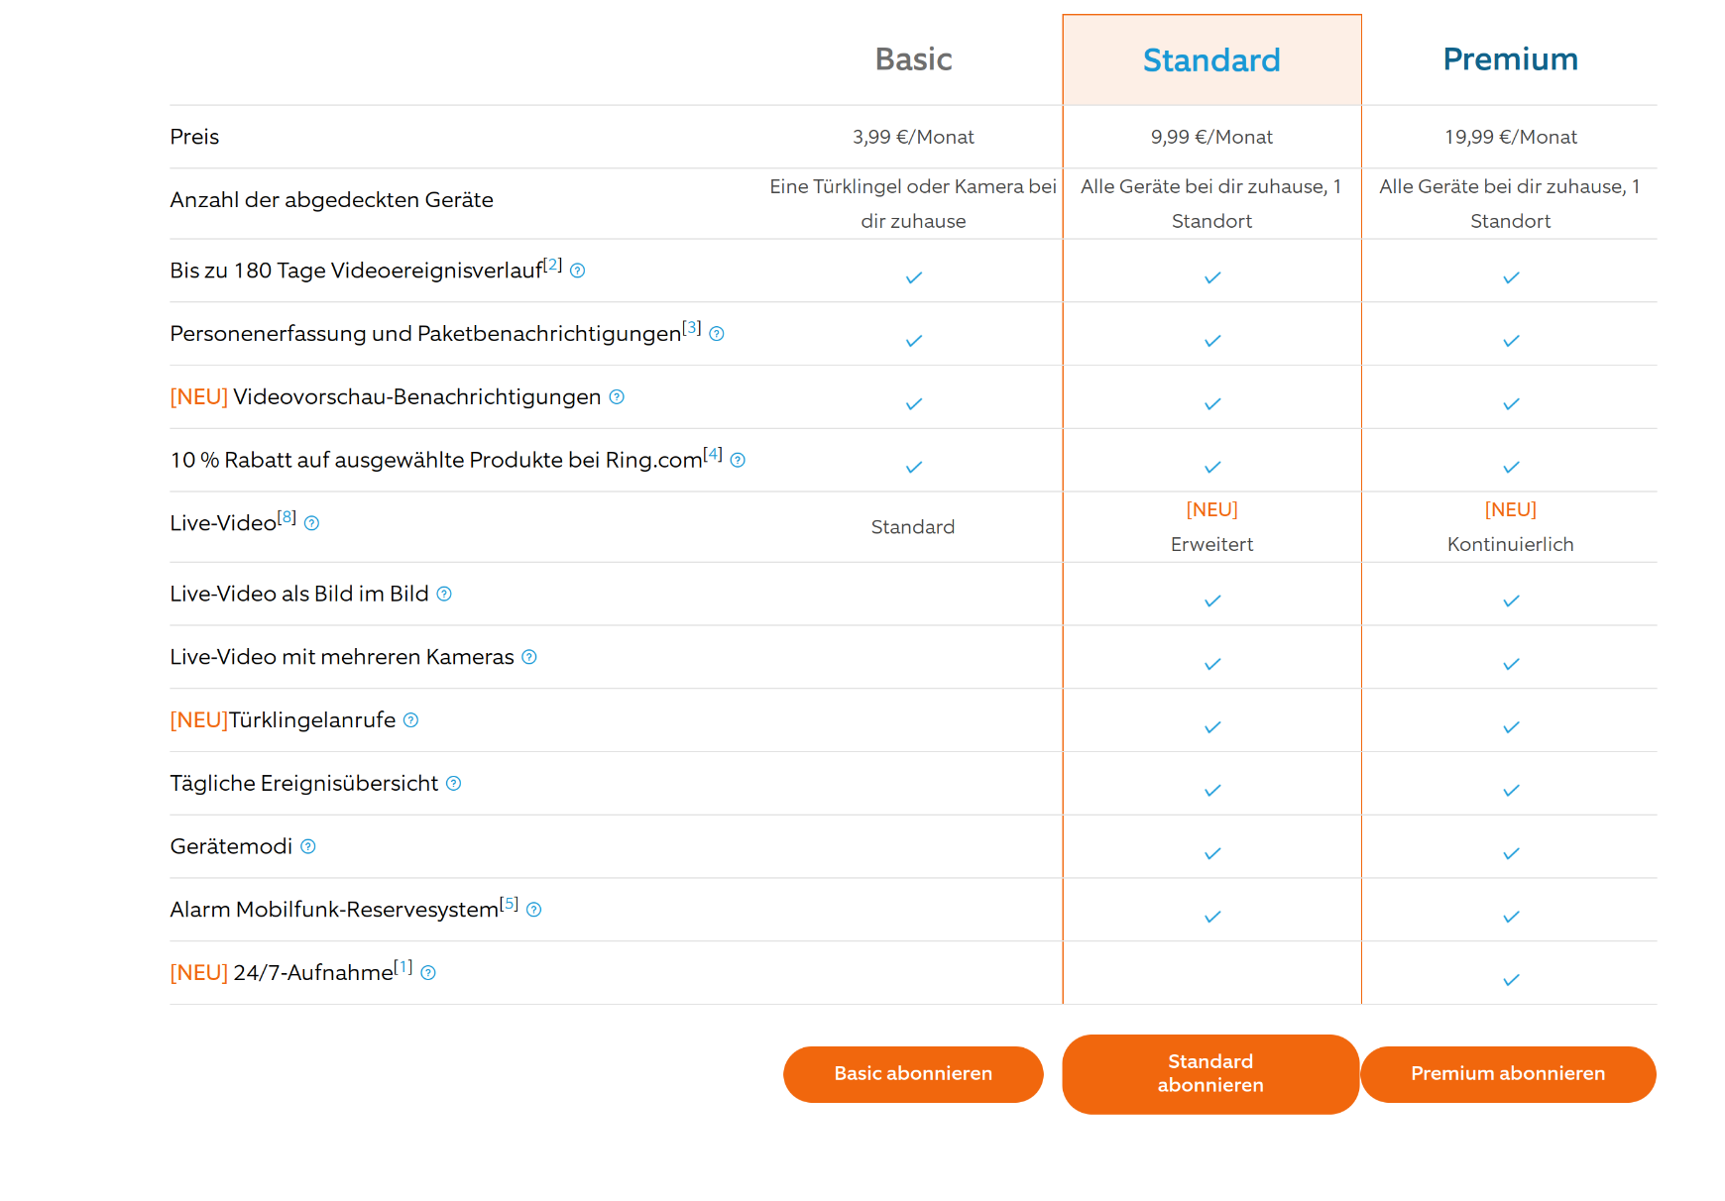Viewport: 1725px width, 1201px height.
Task: Open help icon next to Personenerfassung und Paketbenachrichtigungen
Action: point(717,334)
